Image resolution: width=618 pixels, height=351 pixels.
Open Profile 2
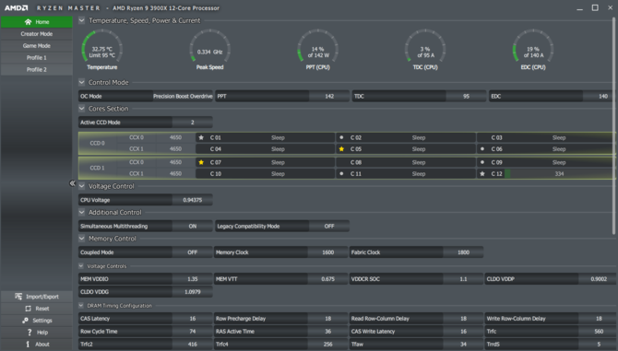point(37,69)
